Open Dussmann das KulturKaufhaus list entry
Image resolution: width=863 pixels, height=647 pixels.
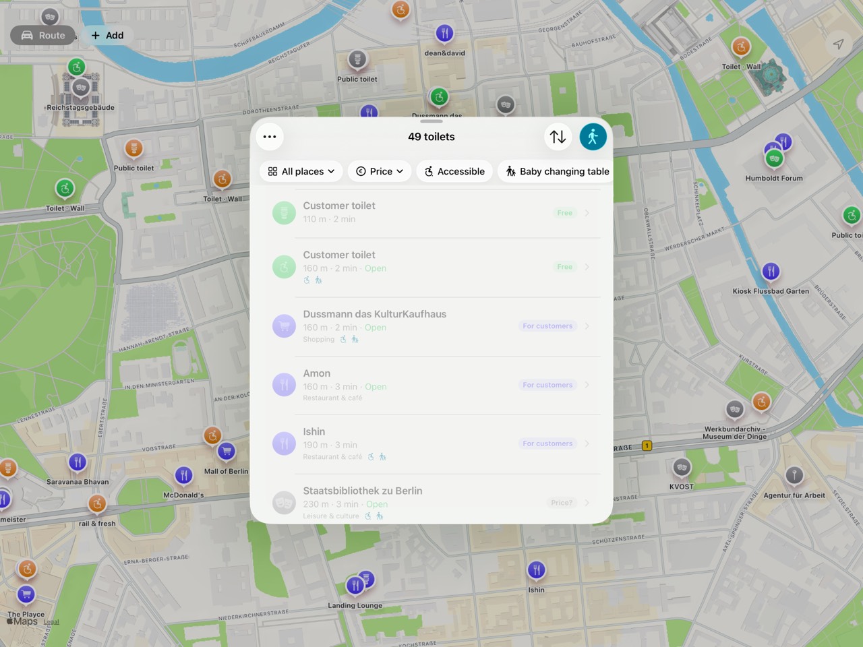[431, 327]
